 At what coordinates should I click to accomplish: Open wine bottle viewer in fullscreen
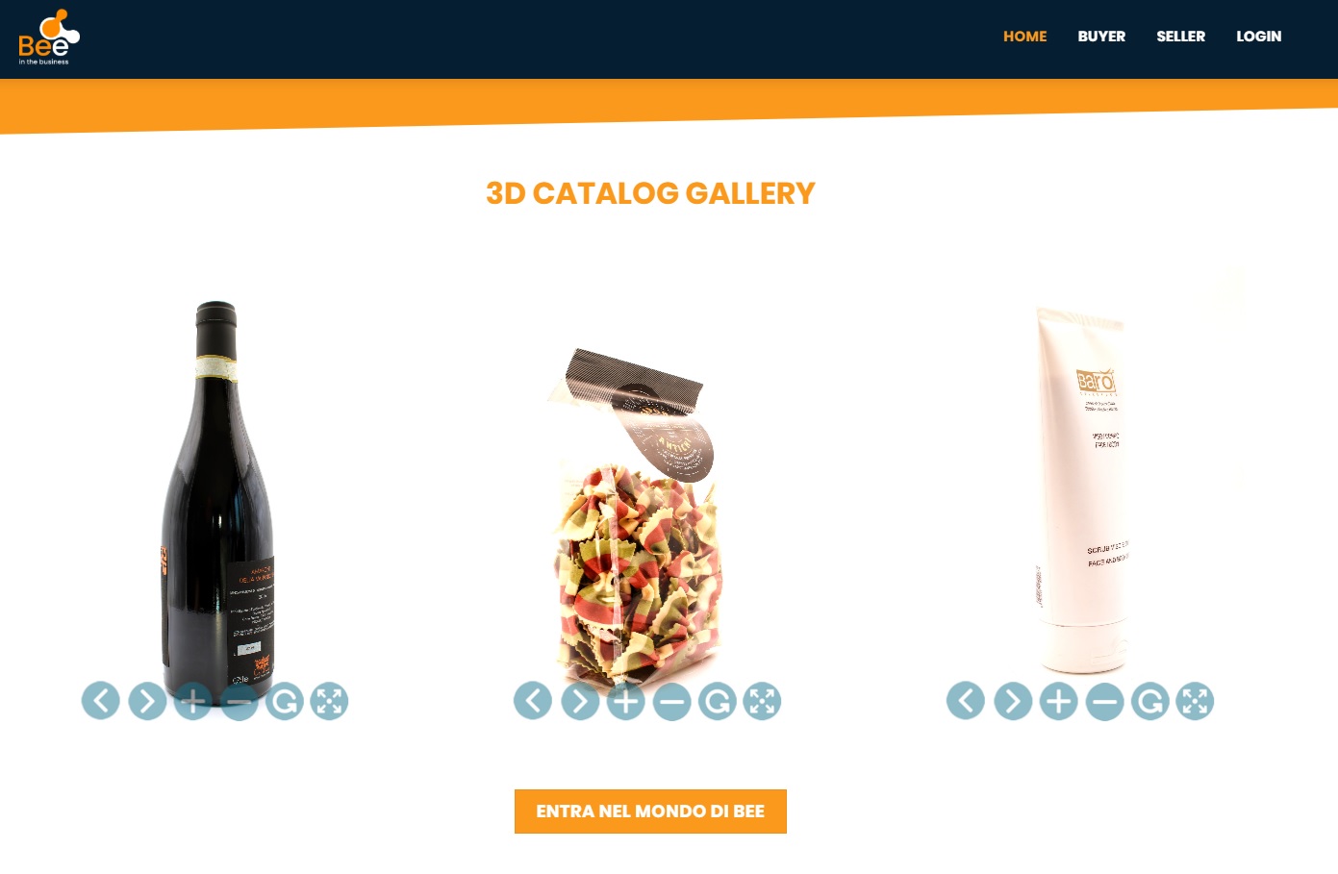(330, 701)
